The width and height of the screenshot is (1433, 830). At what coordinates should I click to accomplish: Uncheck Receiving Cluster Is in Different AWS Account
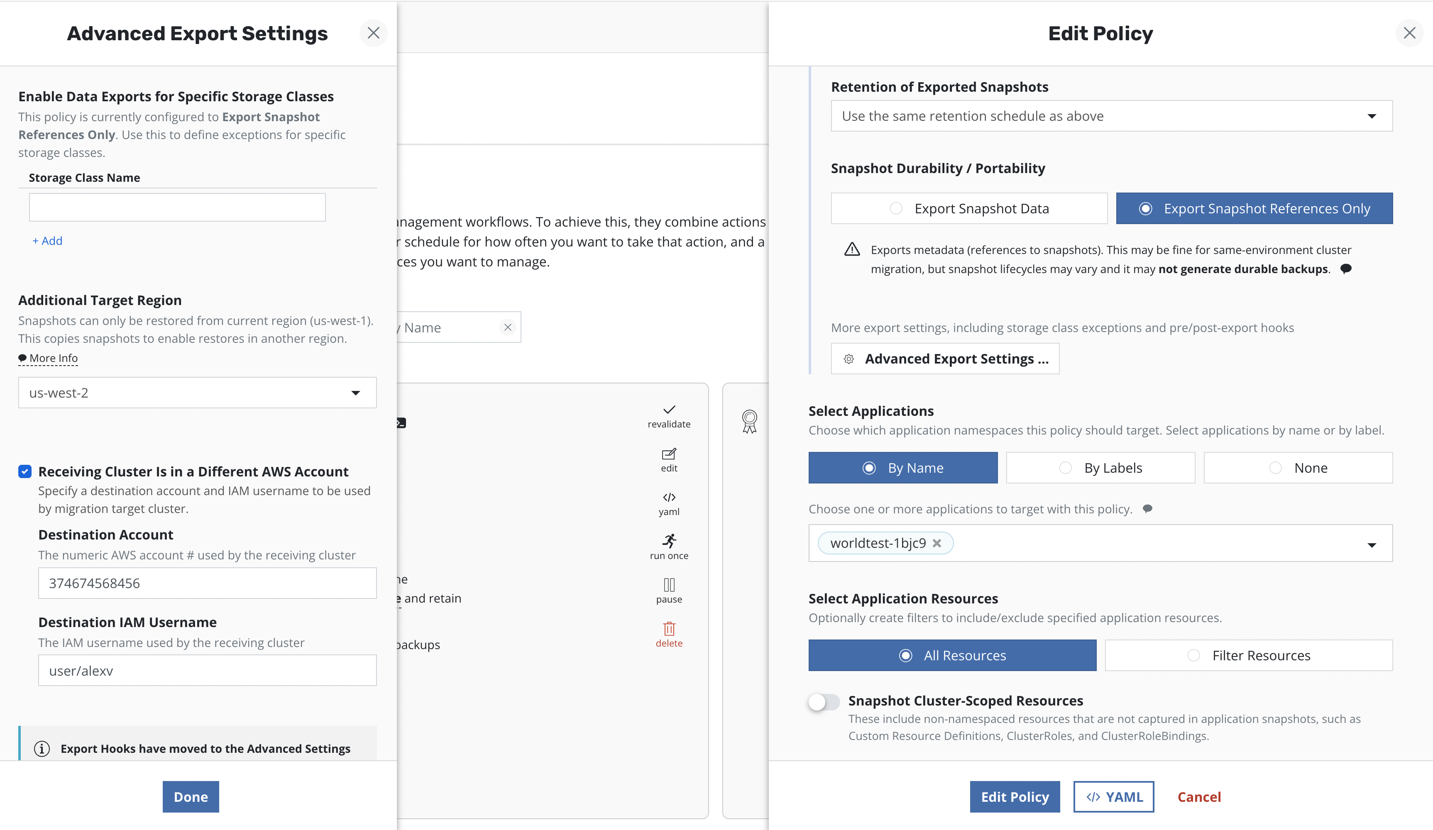25,471
